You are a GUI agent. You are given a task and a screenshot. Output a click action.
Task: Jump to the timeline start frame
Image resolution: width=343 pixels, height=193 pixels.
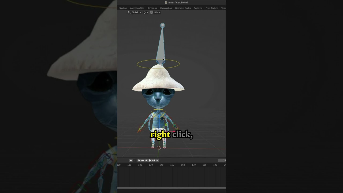(x=139, y=160)
